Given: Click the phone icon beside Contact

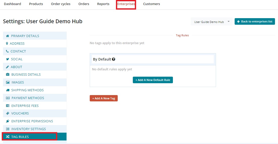Looking at the screenshot, I should tap(7, 51).
